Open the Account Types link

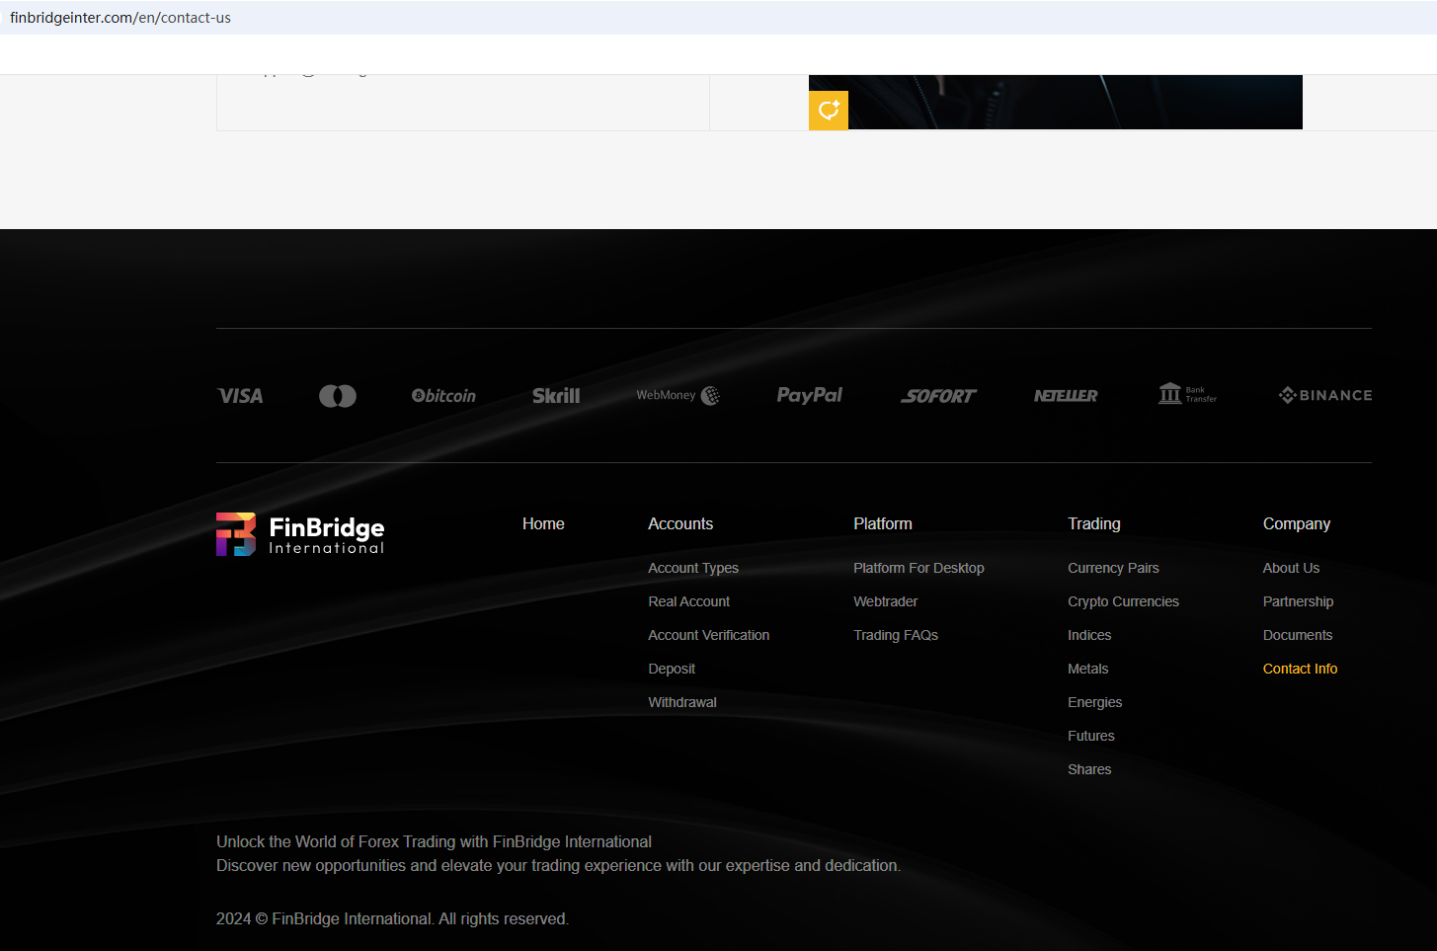(x=693, y=568)
